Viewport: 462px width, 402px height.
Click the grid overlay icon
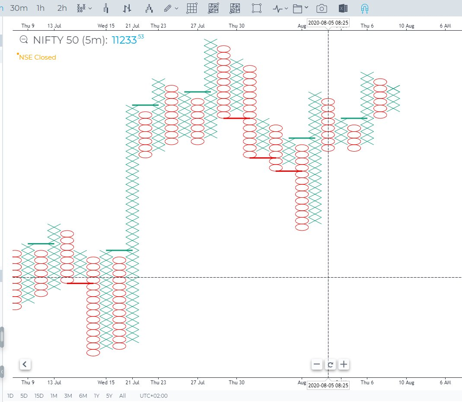click(192, 8)
